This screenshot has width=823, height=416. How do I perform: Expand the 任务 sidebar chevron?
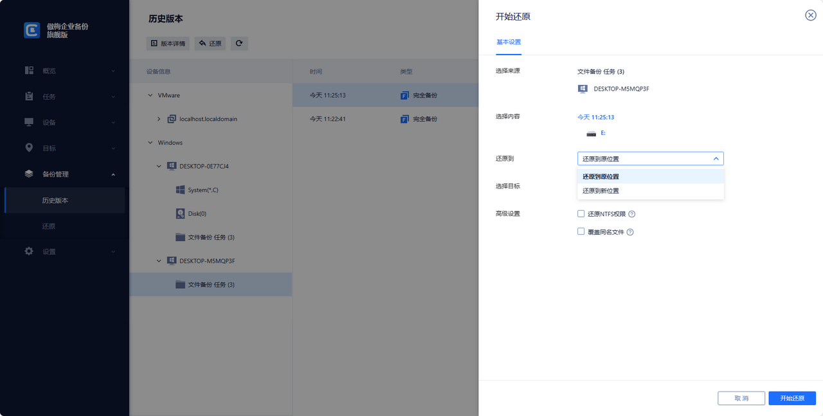(113, 97)
